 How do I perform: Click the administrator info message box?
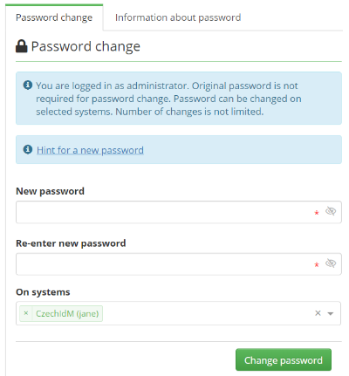point(179,99)
